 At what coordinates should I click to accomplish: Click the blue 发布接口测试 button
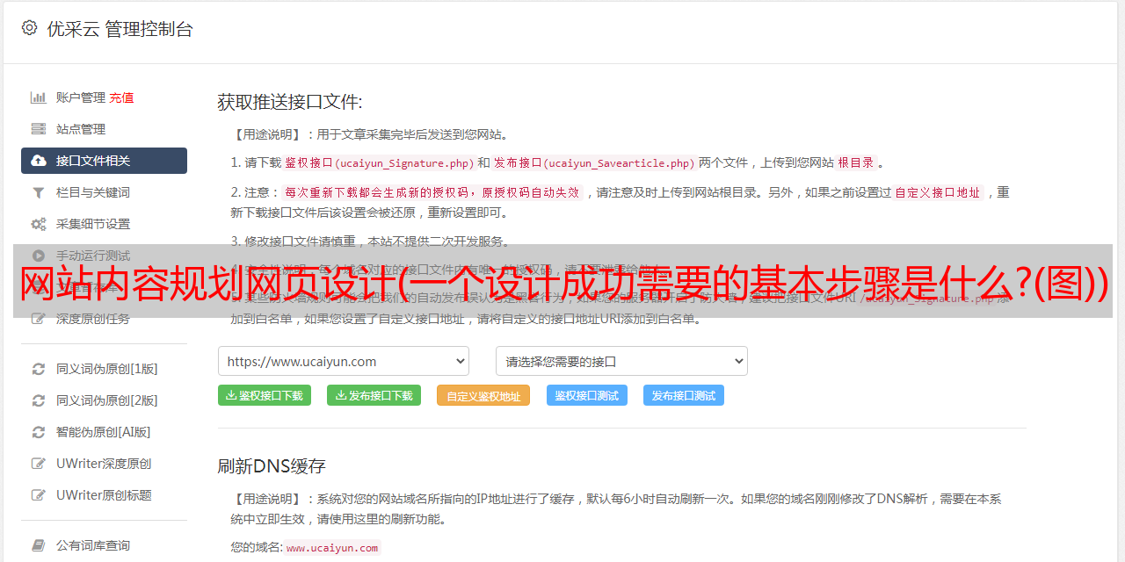(684, 395)
